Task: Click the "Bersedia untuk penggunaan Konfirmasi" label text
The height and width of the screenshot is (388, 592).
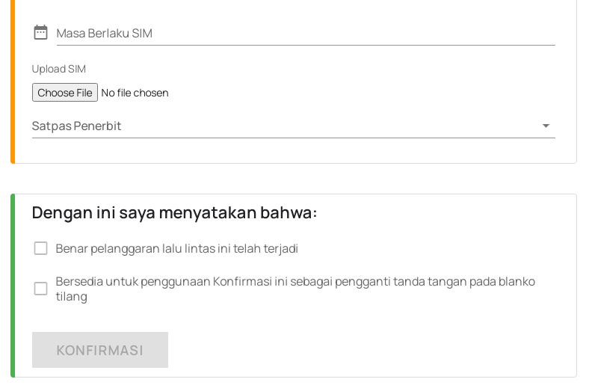Action: [x=295, y=282]
